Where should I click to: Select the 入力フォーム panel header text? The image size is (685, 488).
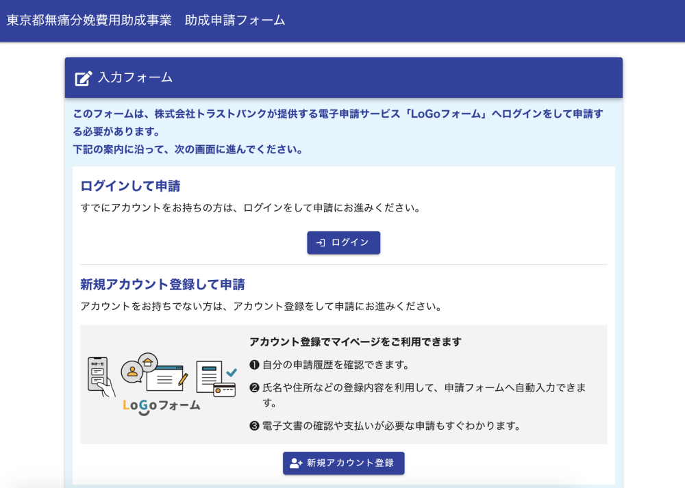[135, 77]
